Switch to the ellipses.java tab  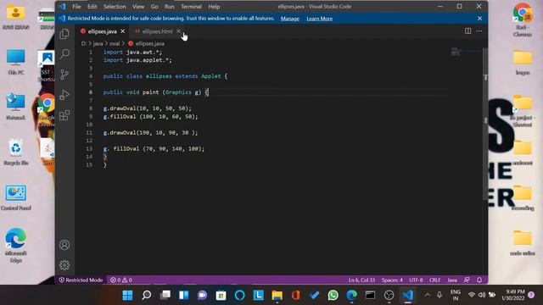pos(102,31)
